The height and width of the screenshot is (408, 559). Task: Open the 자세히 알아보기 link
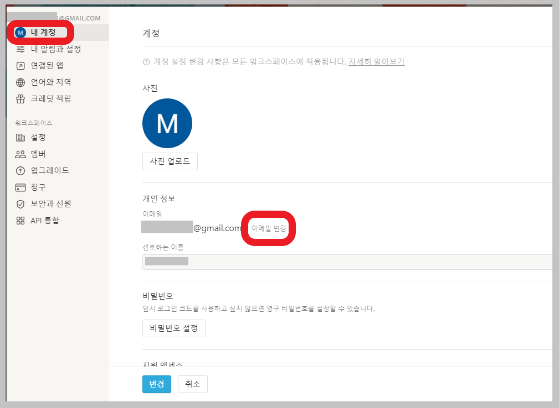(x=376, y=62)
